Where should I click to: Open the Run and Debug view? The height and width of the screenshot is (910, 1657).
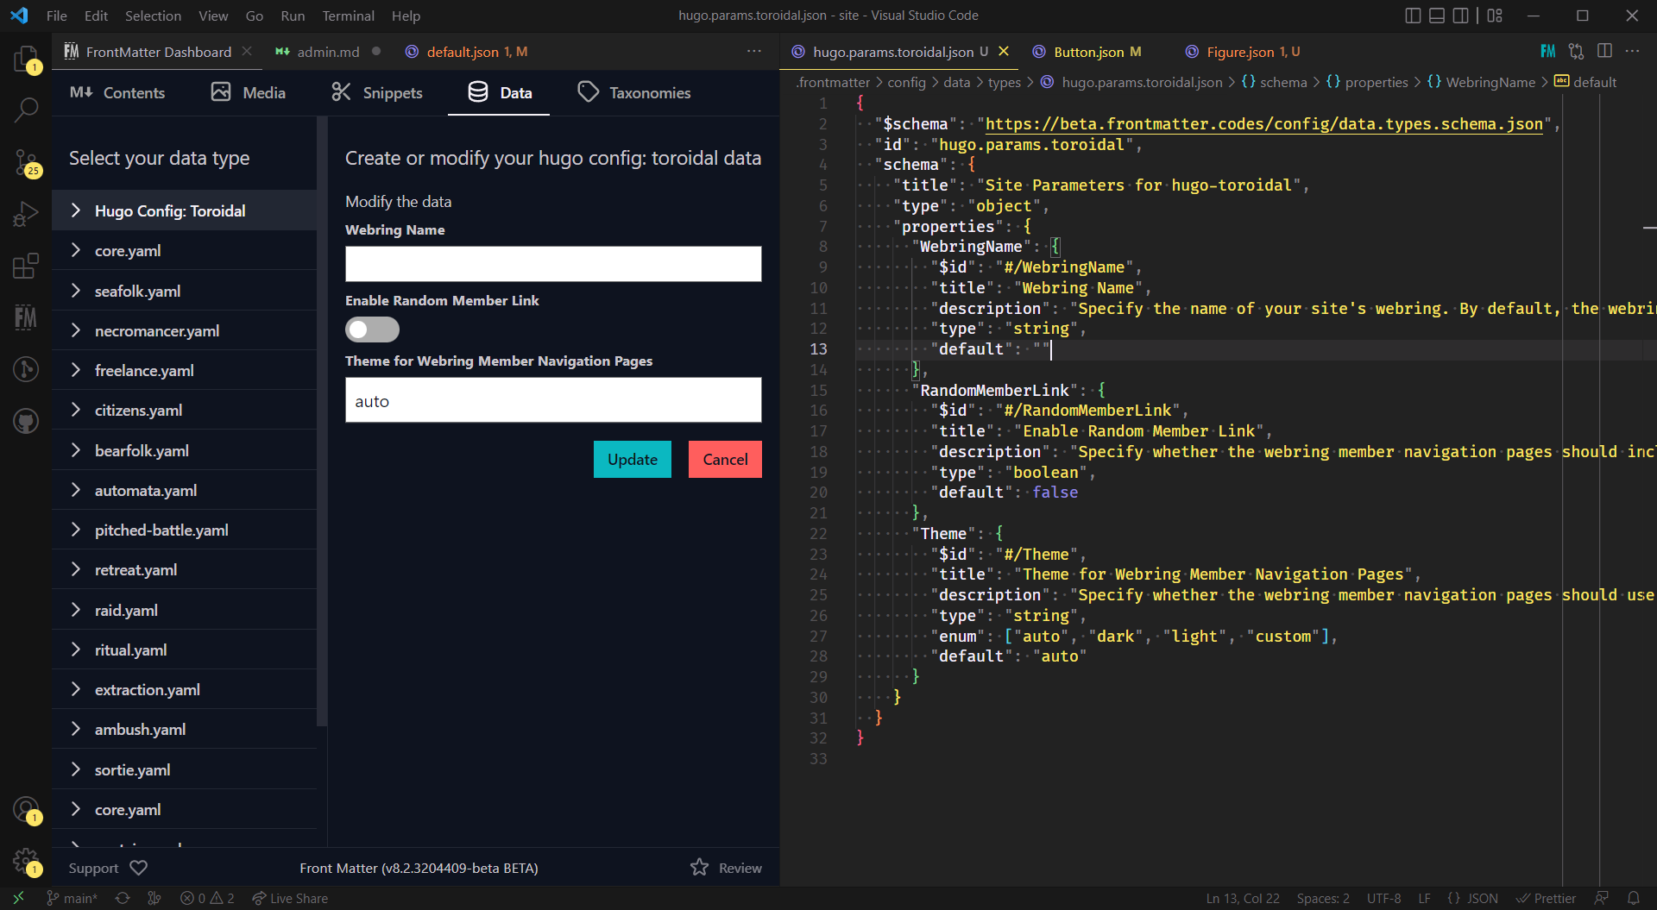click(x=26, y=213)
